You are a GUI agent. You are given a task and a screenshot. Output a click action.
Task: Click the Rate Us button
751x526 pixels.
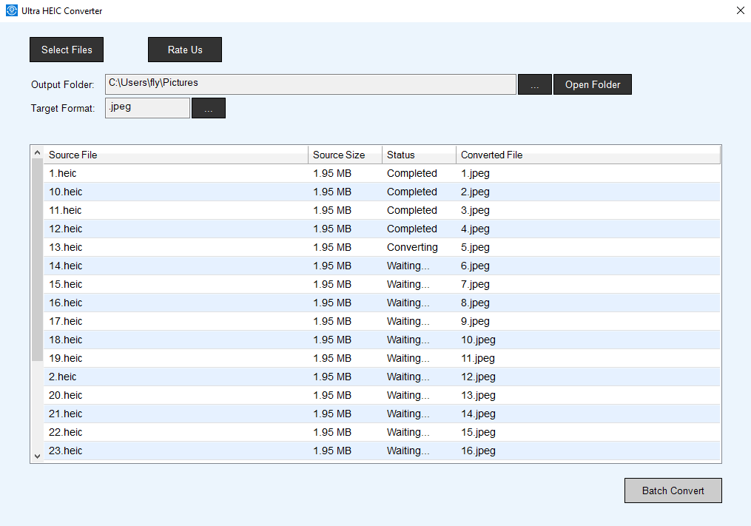(x=185, y=50)
